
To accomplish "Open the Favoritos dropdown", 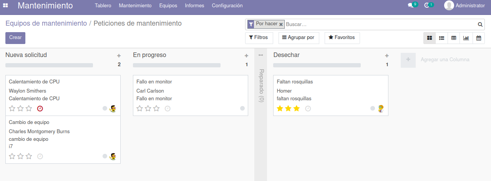I will pyautogui.click(x=342, y=38).
